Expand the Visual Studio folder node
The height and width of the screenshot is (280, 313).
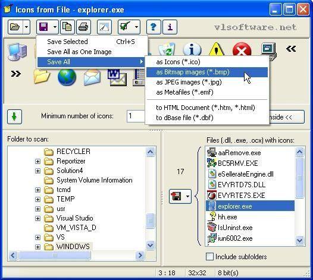37,218
